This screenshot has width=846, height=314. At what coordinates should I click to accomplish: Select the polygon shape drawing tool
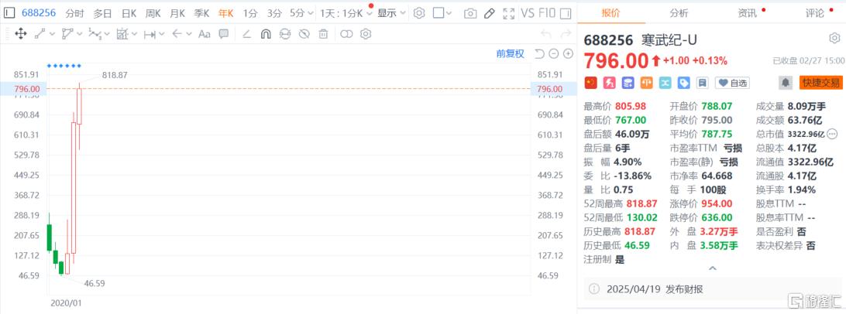[67, 35]
